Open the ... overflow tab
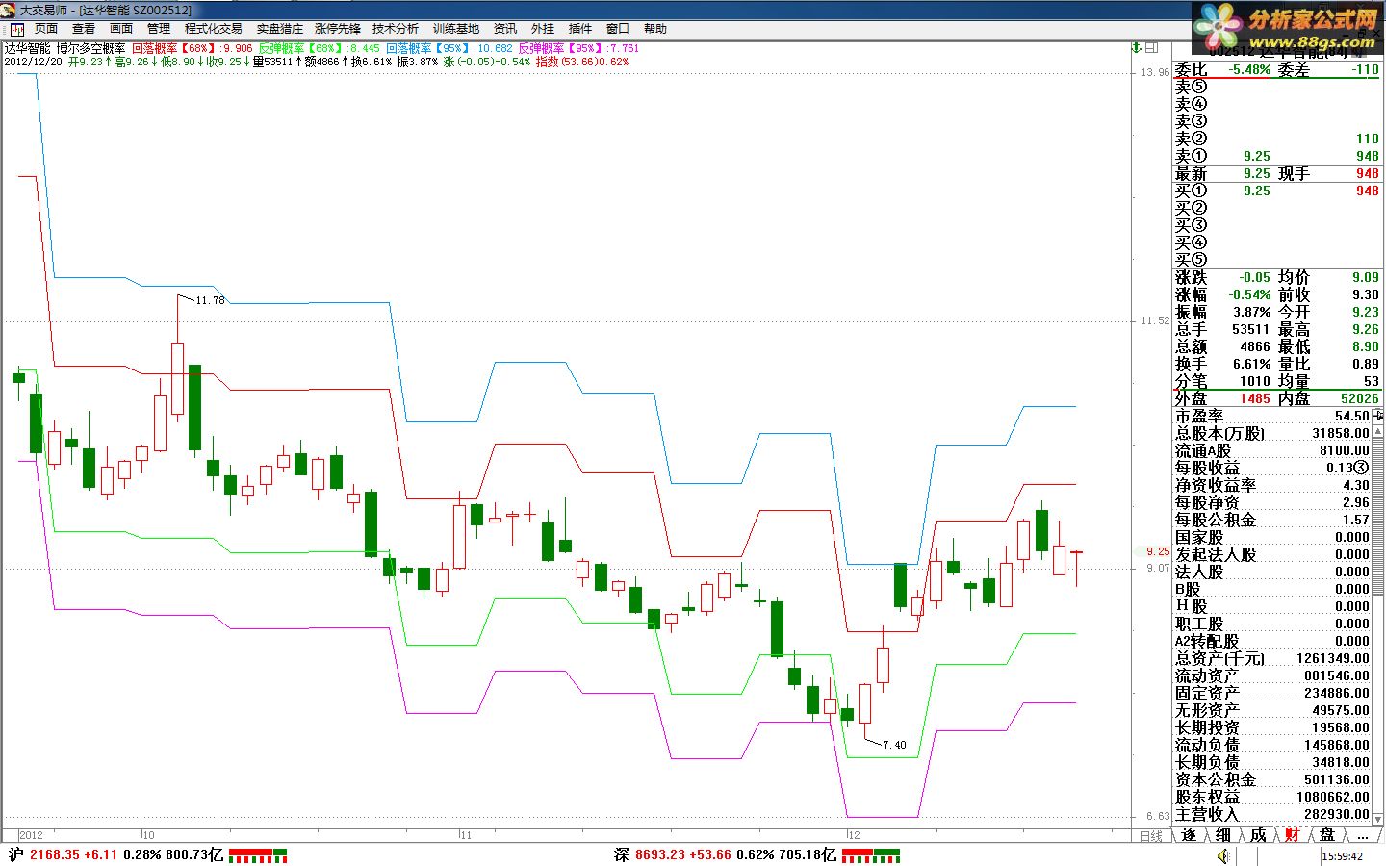1386x866 pixels. point(1362,834)
